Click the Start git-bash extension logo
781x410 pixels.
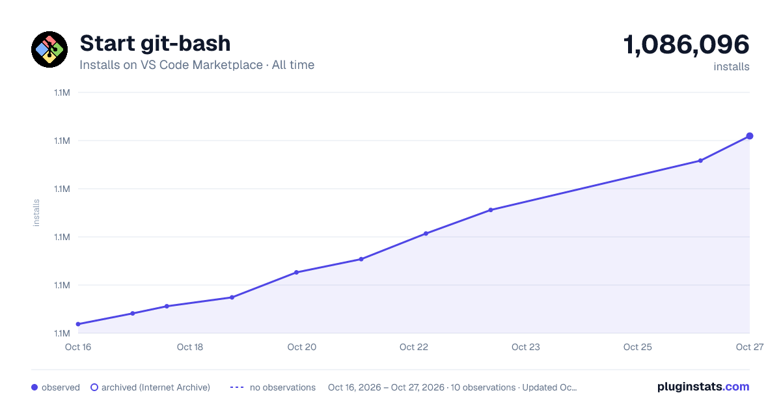[49, 49]
